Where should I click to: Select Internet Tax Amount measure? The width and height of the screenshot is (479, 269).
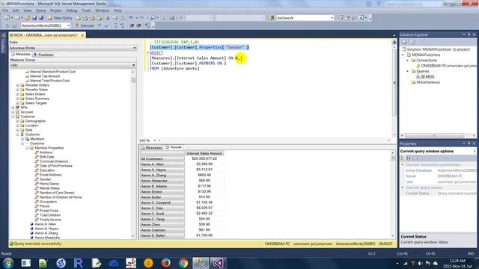pyautogui.click(x=45, y=76)
